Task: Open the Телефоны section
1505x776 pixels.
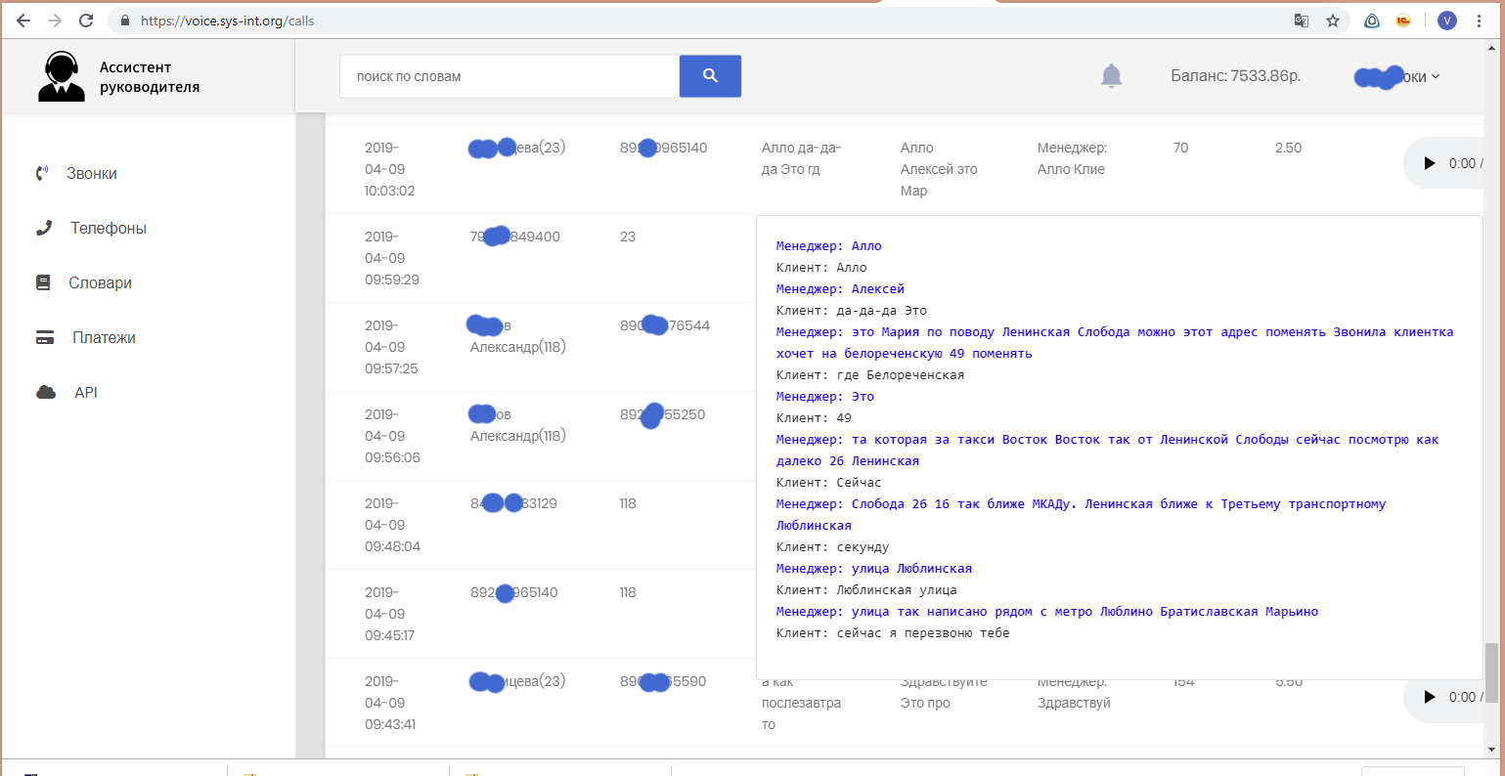Action: (108, 228)
